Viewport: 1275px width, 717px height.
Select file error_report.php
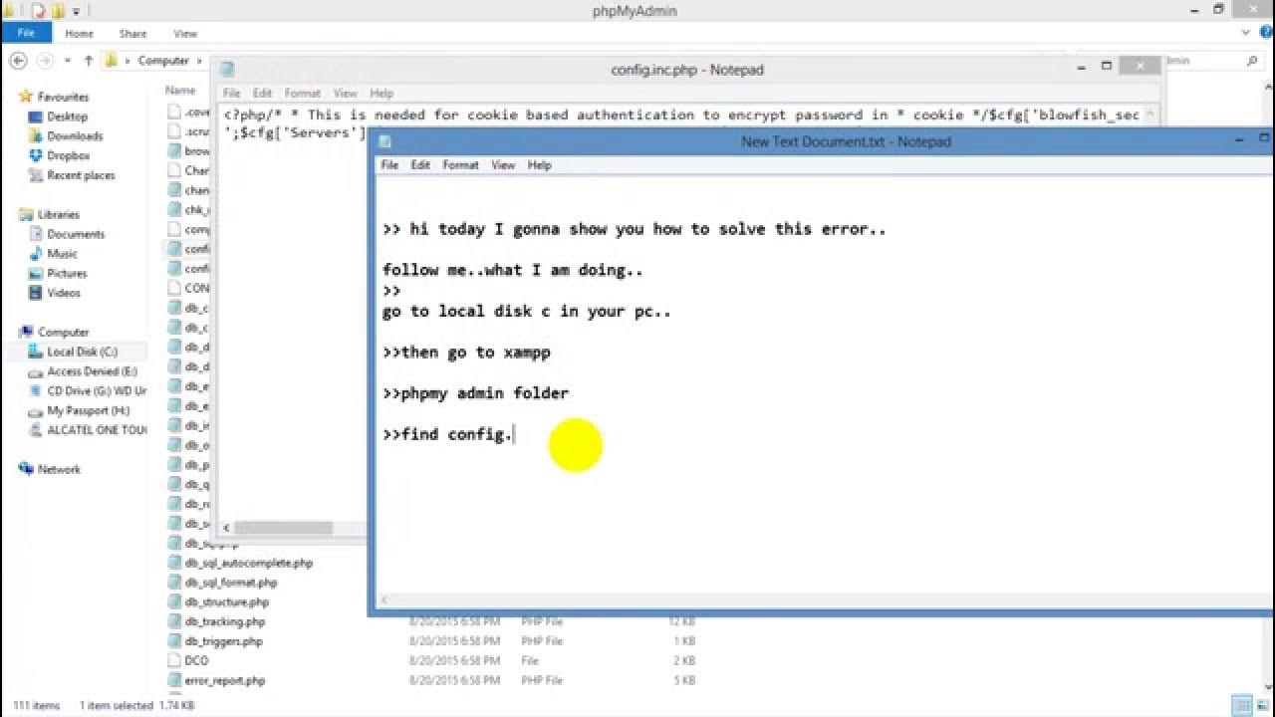coord(225,680)
